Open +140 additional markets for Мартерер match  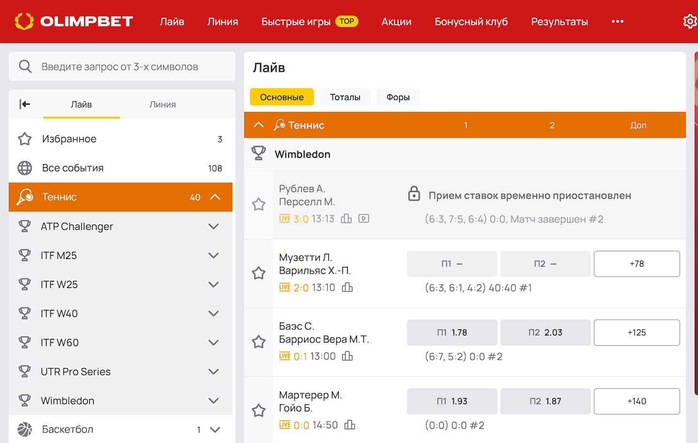[x=637, y=401]
